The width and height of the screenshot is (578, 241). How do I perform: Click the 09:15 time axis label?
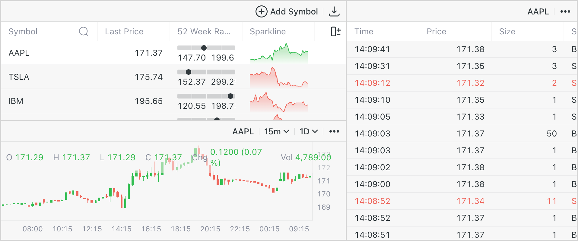coord(299,229)
